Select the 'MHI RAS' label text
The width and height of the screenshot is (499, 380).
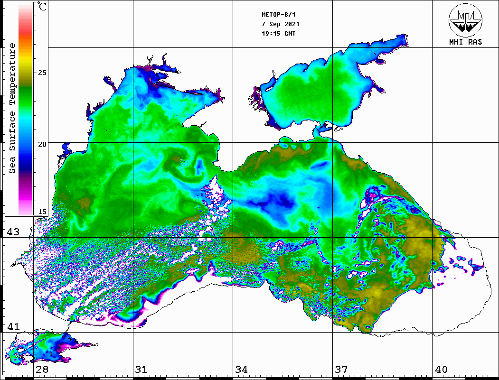(466, 42)
